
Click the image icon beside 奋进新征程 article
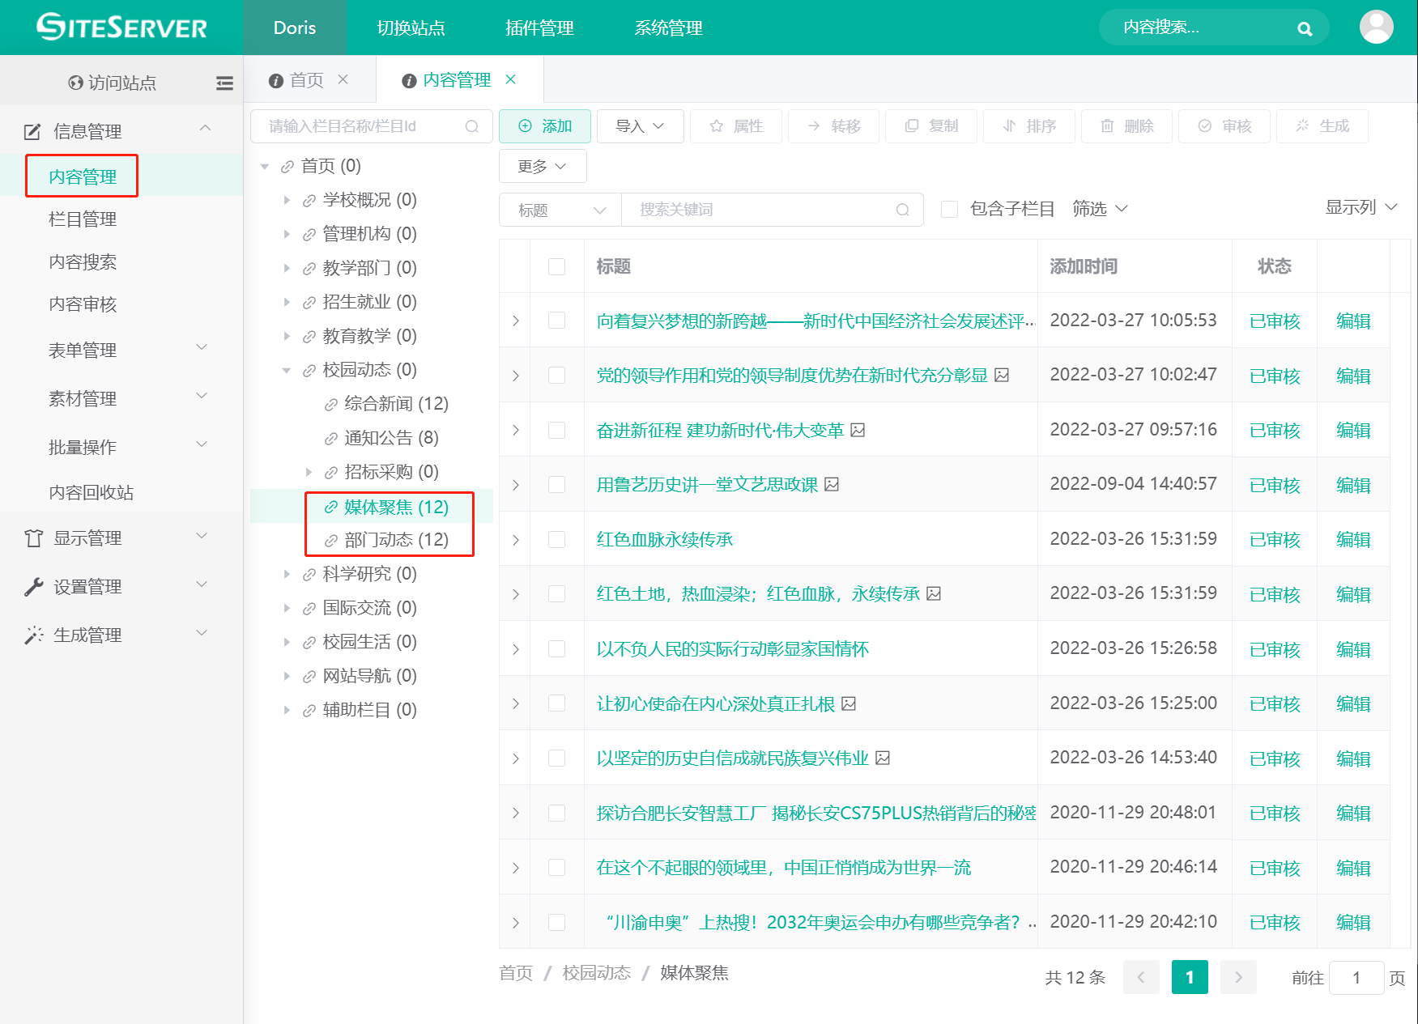[x=858, y=430]
